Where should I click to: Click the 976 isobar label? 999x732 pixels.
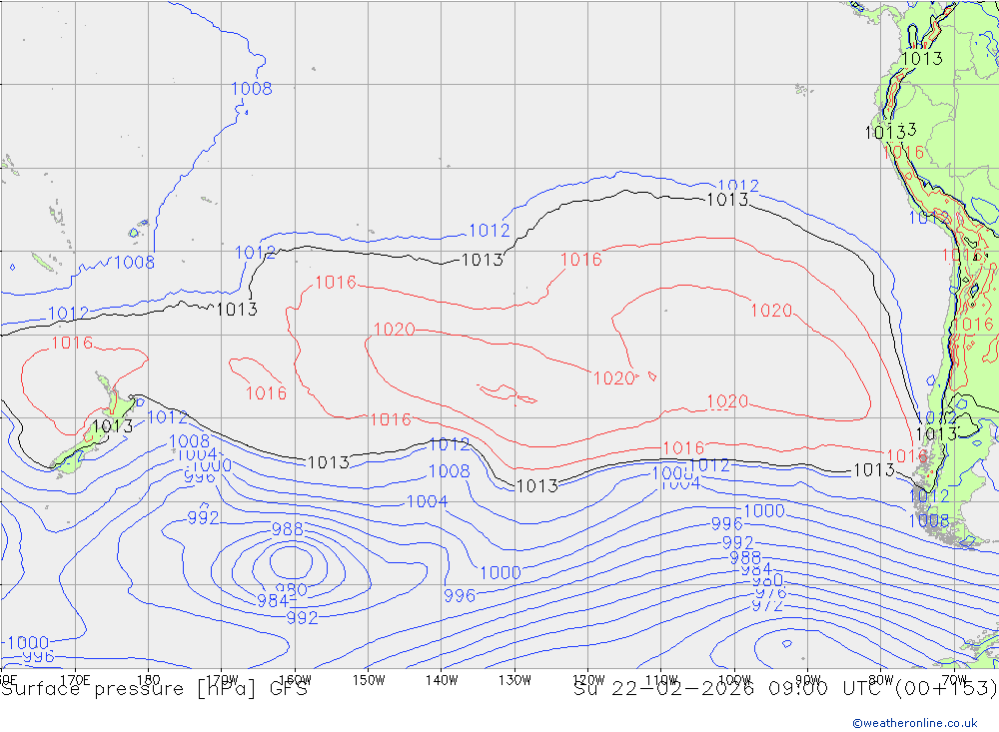pyautogui.click(x=771, y=593)
